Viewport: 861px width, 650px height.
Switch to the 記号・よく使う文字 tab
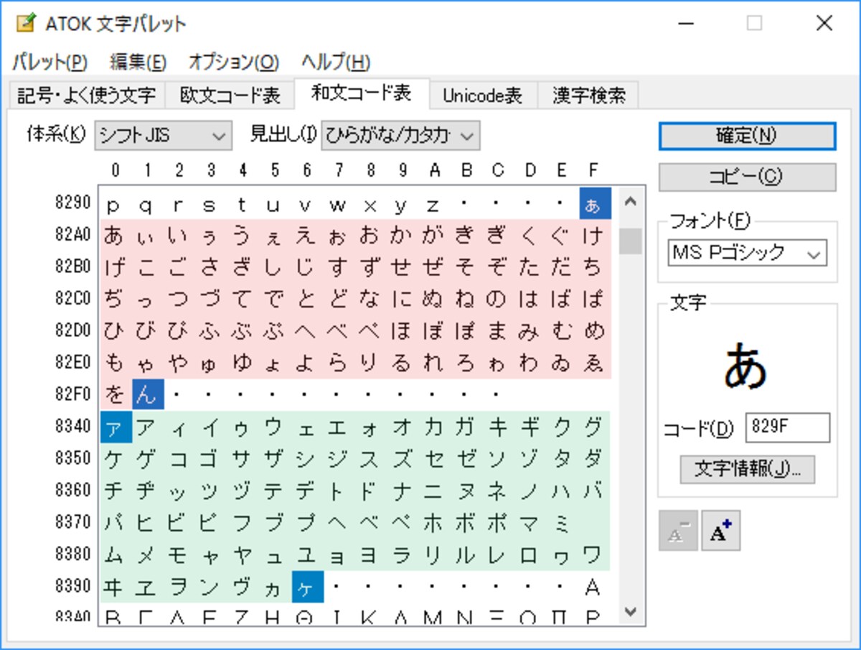(x=87, y=95)
